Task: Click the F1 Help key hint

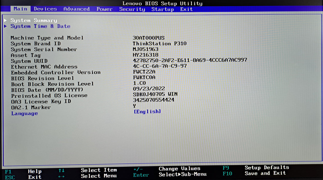Action: [x=23, y=171]
